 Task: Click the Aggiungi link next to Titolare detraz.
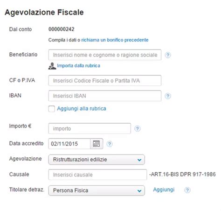164,190
